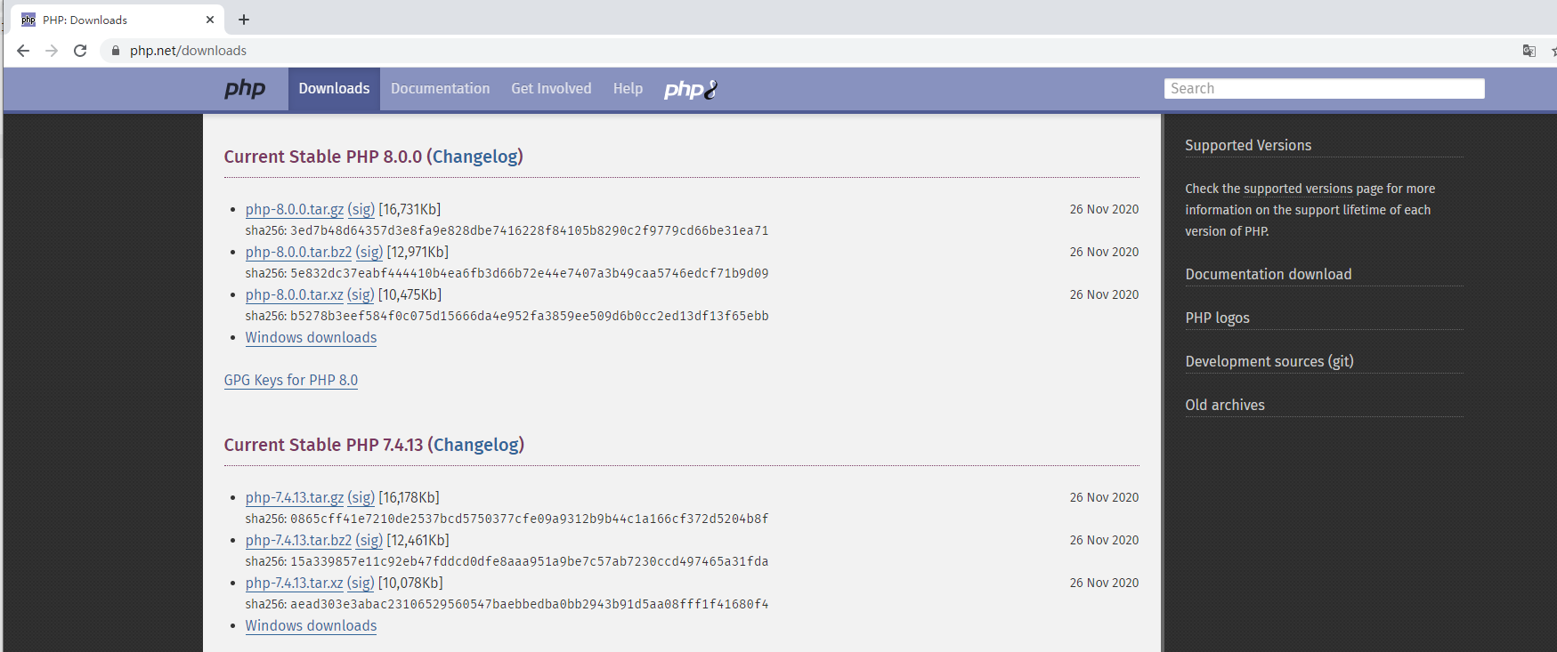This screenshot has width=1557, height=652.
Task: Click sha256 hash starting 5e832dc3
Action: [529, 273]
